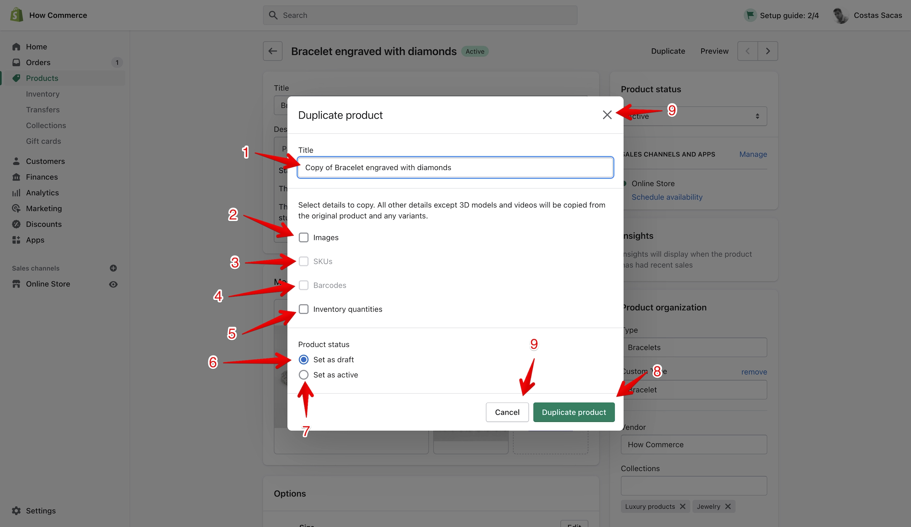Close the Duplicate product dialog
This screenshot has width=911, height=527.
[x=607, y=115]
